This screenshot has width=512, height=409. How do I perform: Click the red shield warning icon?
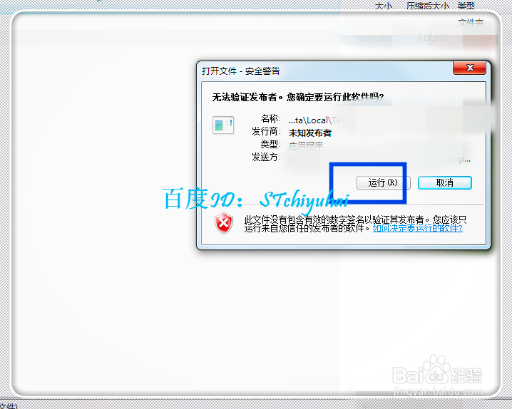point(224,223)
